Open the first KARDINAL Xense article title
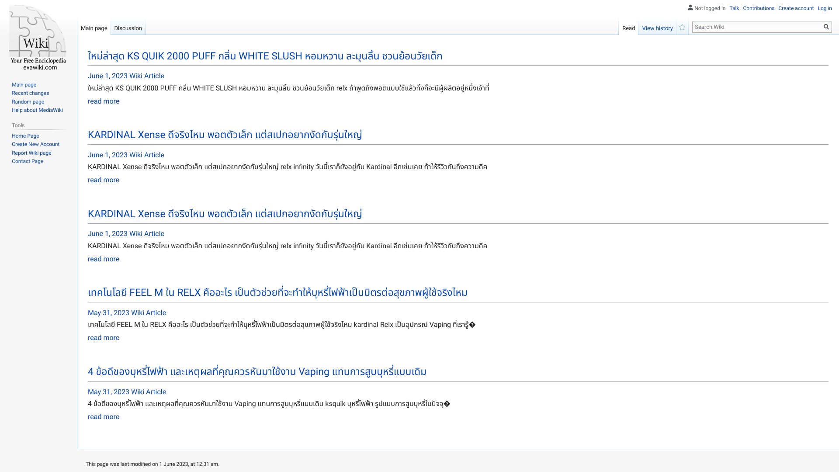839x472 pixels. pos(225,135)
